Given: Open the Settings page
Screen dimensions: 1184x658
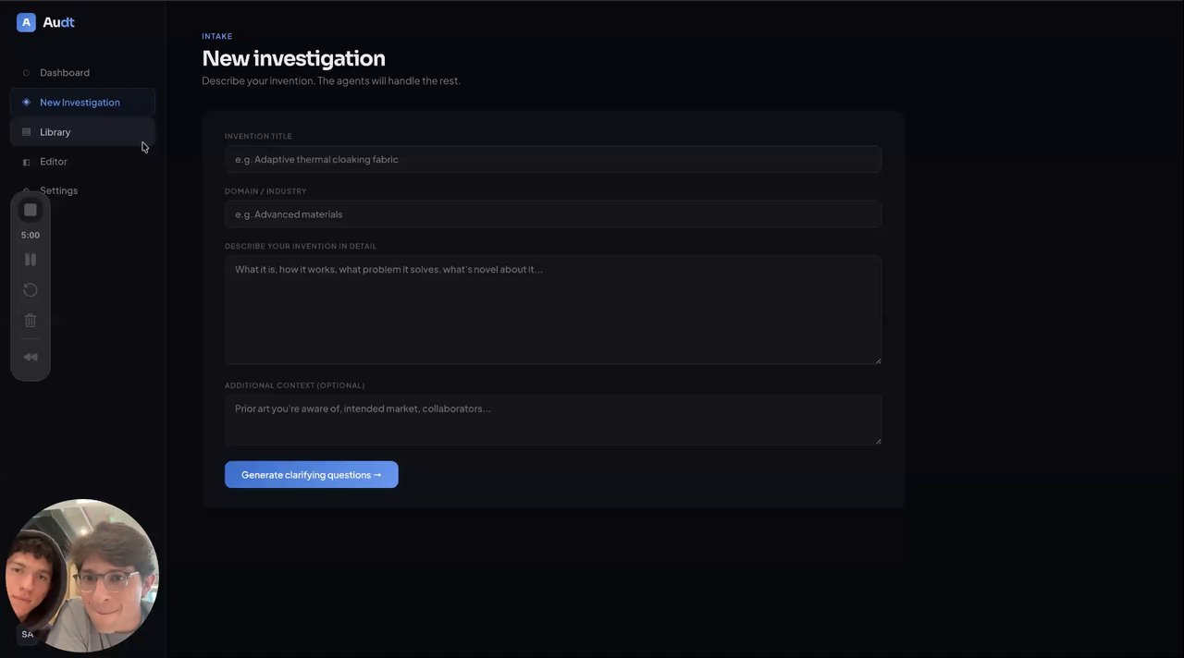Looking at the screenshot, I should (x=58, y=190).
